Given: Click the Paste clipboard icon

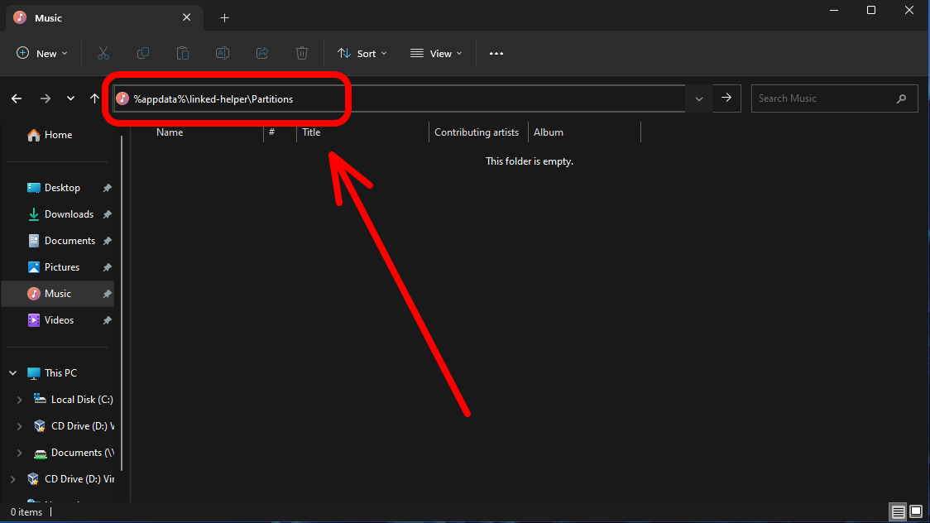Looking at the screenshot, I should coord(183,53).
